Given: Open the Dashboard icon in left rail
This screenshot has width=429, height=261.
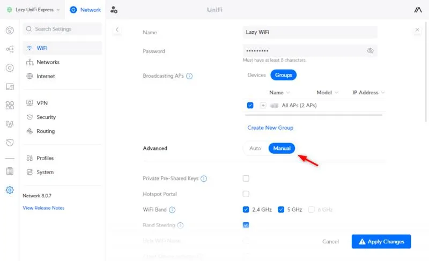Looking at the screenshot, I should pyautogui.click(x=10, y=31).
